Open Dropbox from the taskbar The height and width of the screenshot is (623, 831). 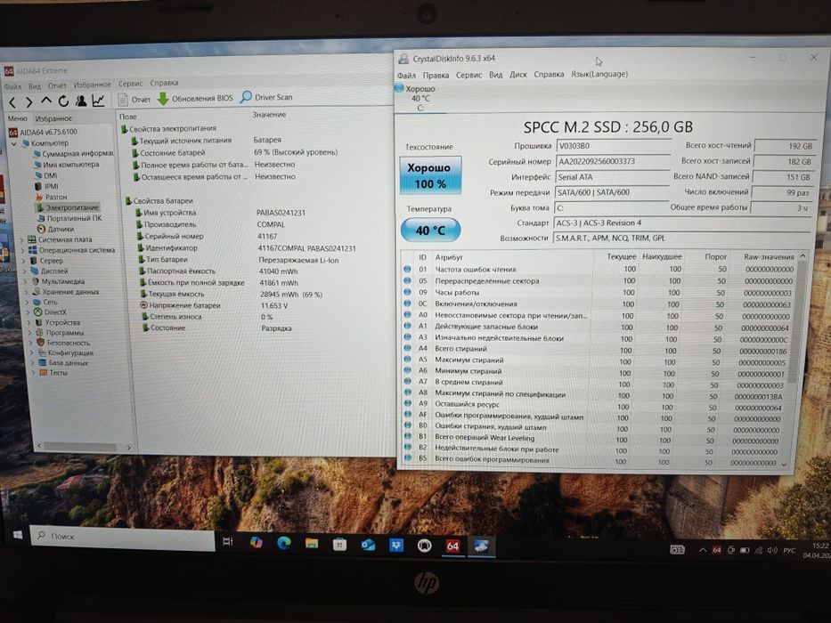[395, 545]
